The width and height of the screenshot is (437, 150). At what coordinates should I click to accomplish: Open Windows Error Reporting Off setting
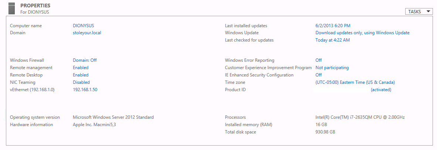pos(319,60)
